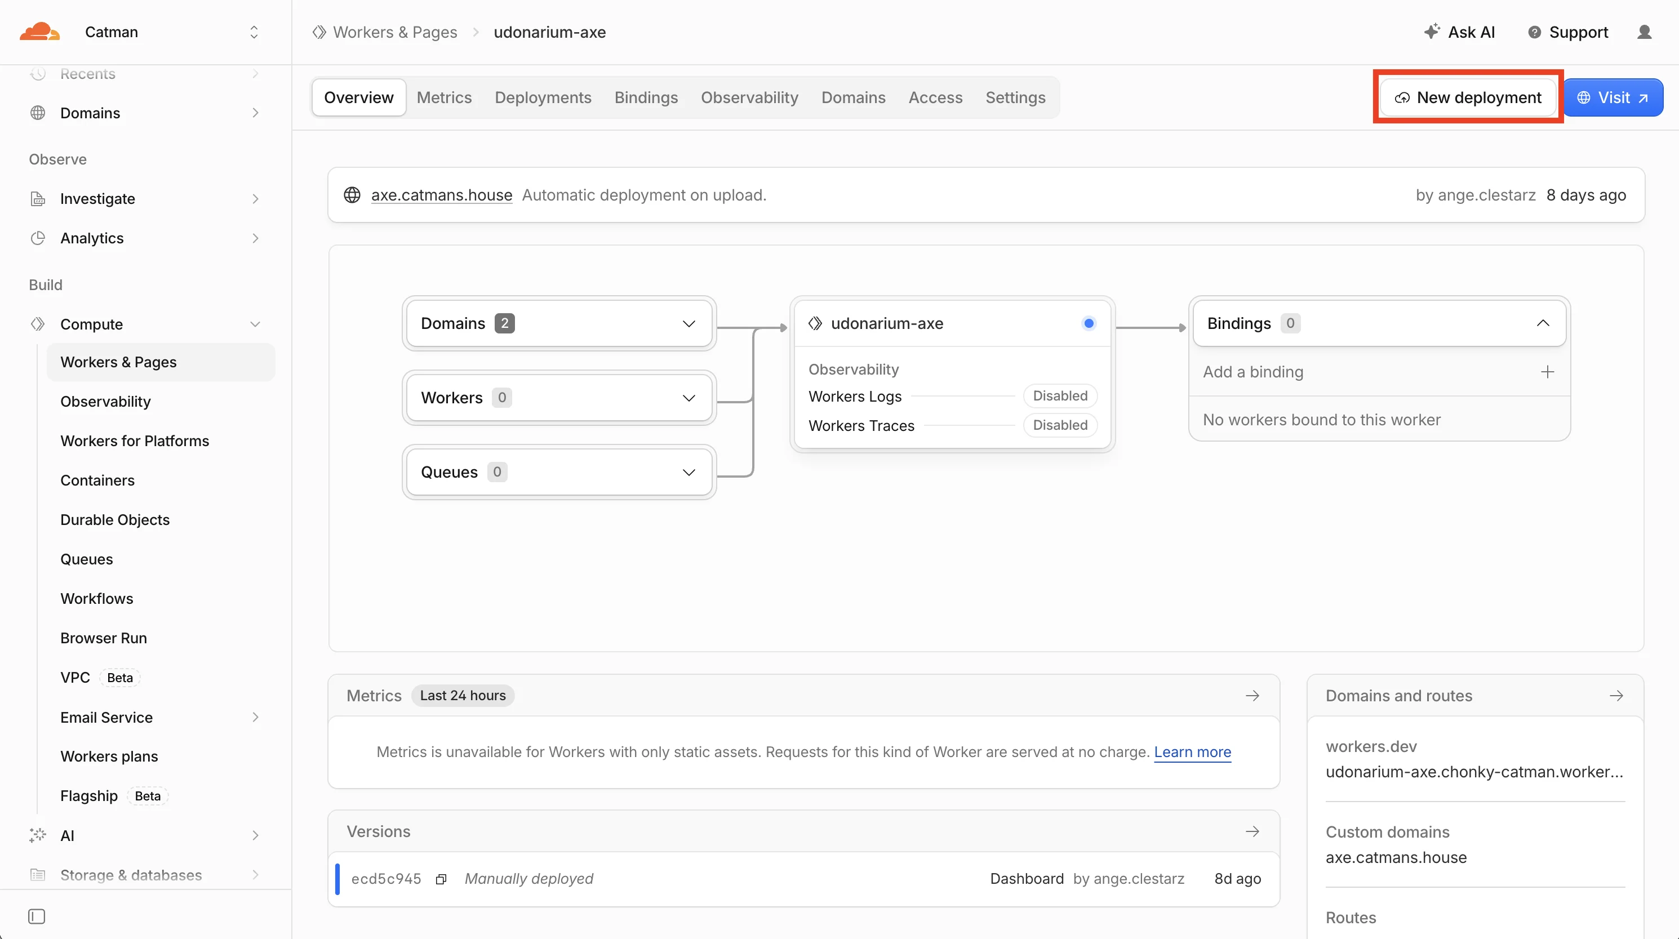The height and width of the screenshot is (939, 1679).
Task: Click the AI sparkles sidebar icon
Action: click(38, 835)
